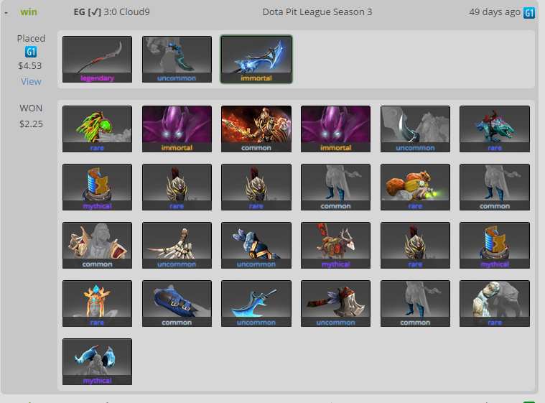Select the placed legendary red scythe item
Viewport: 545px width, 403px height.
pyautogui.click(x=98, y=60)
